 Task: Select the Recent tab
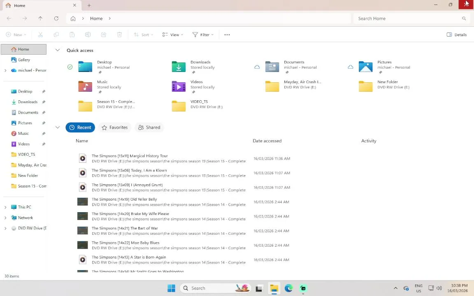pyautogui.click(x=80, y=127)
